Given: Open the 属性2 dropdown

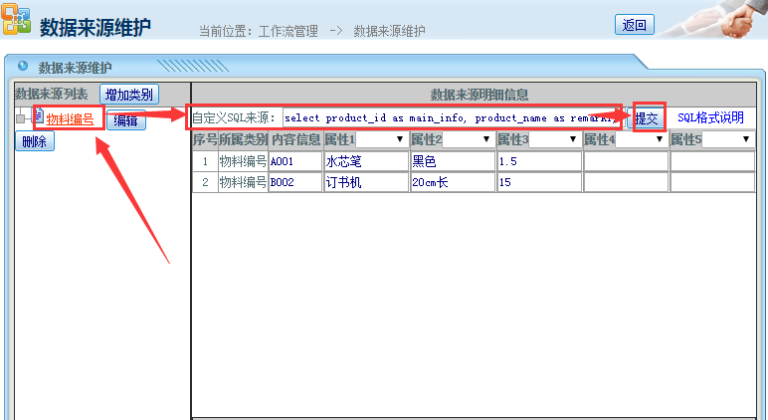Looking at the screenshot, I should coord(465,139).
